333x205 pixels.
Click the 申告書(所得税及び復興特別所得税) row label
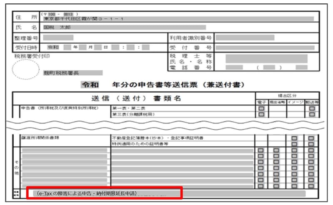[60, 108]
